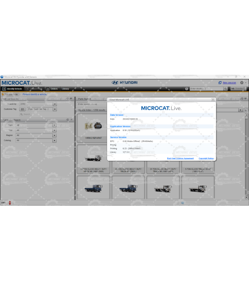Open the Search by VIN dropdown
The width and height of the screenshot is (249, 284).
point(55,104)
